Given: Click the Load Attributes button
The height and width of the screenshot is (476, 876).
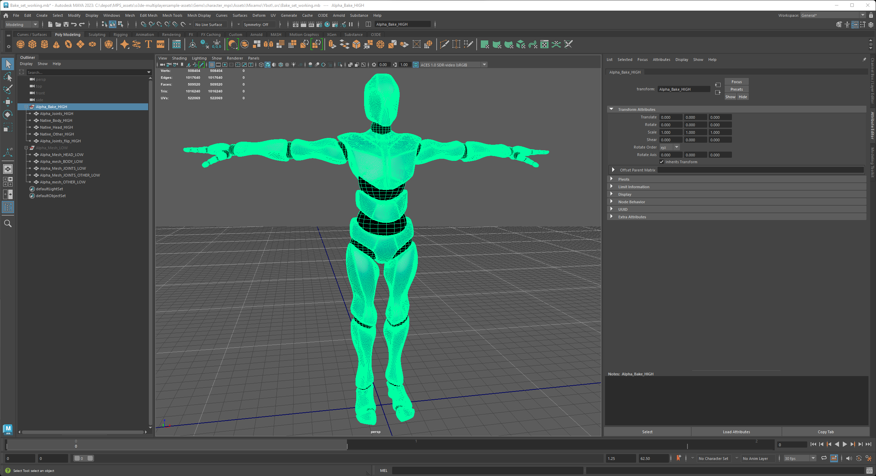Looking at the screenshot, I should pos(736,432).
